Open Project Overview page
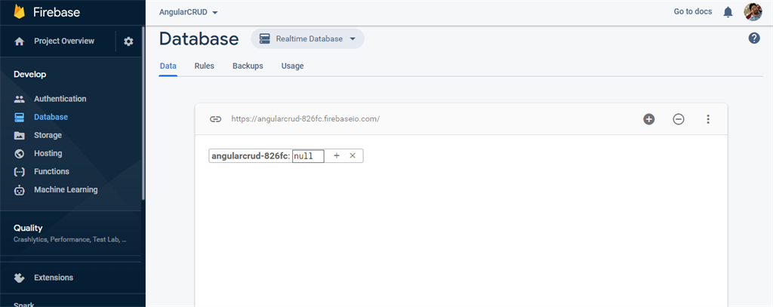Screen dimensions: 773x307 (x=64, y=41)
